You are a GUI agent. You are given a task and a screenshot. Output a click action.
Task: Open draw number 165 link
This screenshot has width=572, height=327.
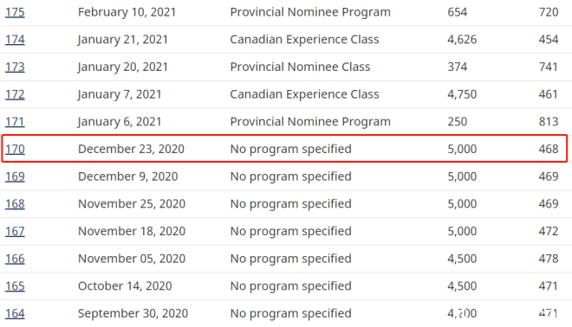click(15, 285)
